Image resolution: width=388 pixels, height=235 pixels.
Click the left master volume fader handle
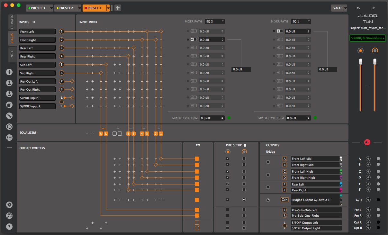(361, 61)
